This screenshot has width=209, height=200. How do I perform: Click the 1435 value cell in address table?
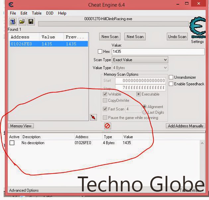pos(127,143)
